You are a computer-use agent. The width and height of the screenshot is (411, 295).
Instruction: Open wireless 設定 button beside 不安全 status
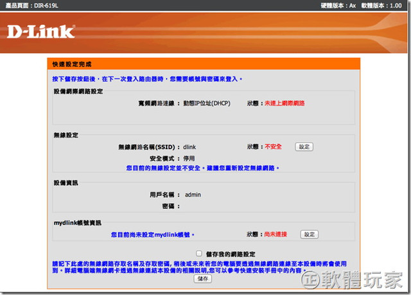pyautogui.click(x=304, y=147)
